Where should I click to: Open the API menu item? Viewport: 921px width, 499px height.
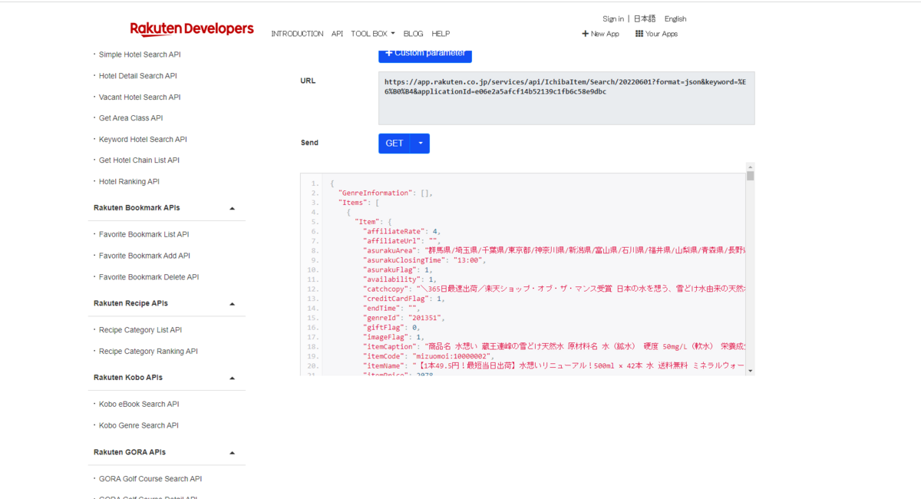(x=337, y=34)
